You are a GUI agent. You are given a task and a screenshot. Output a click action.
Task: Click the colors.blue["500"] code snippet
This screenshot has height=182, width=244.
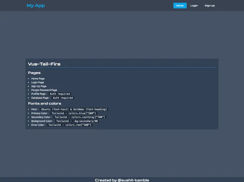click(x=74, y=113)
